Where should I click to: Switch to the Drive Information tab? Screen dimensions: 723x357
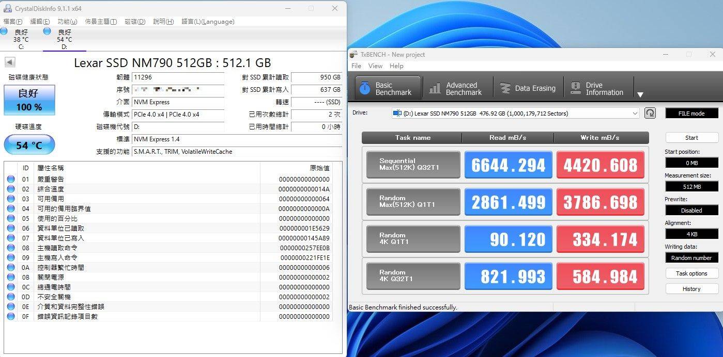[x=598, y=89]
